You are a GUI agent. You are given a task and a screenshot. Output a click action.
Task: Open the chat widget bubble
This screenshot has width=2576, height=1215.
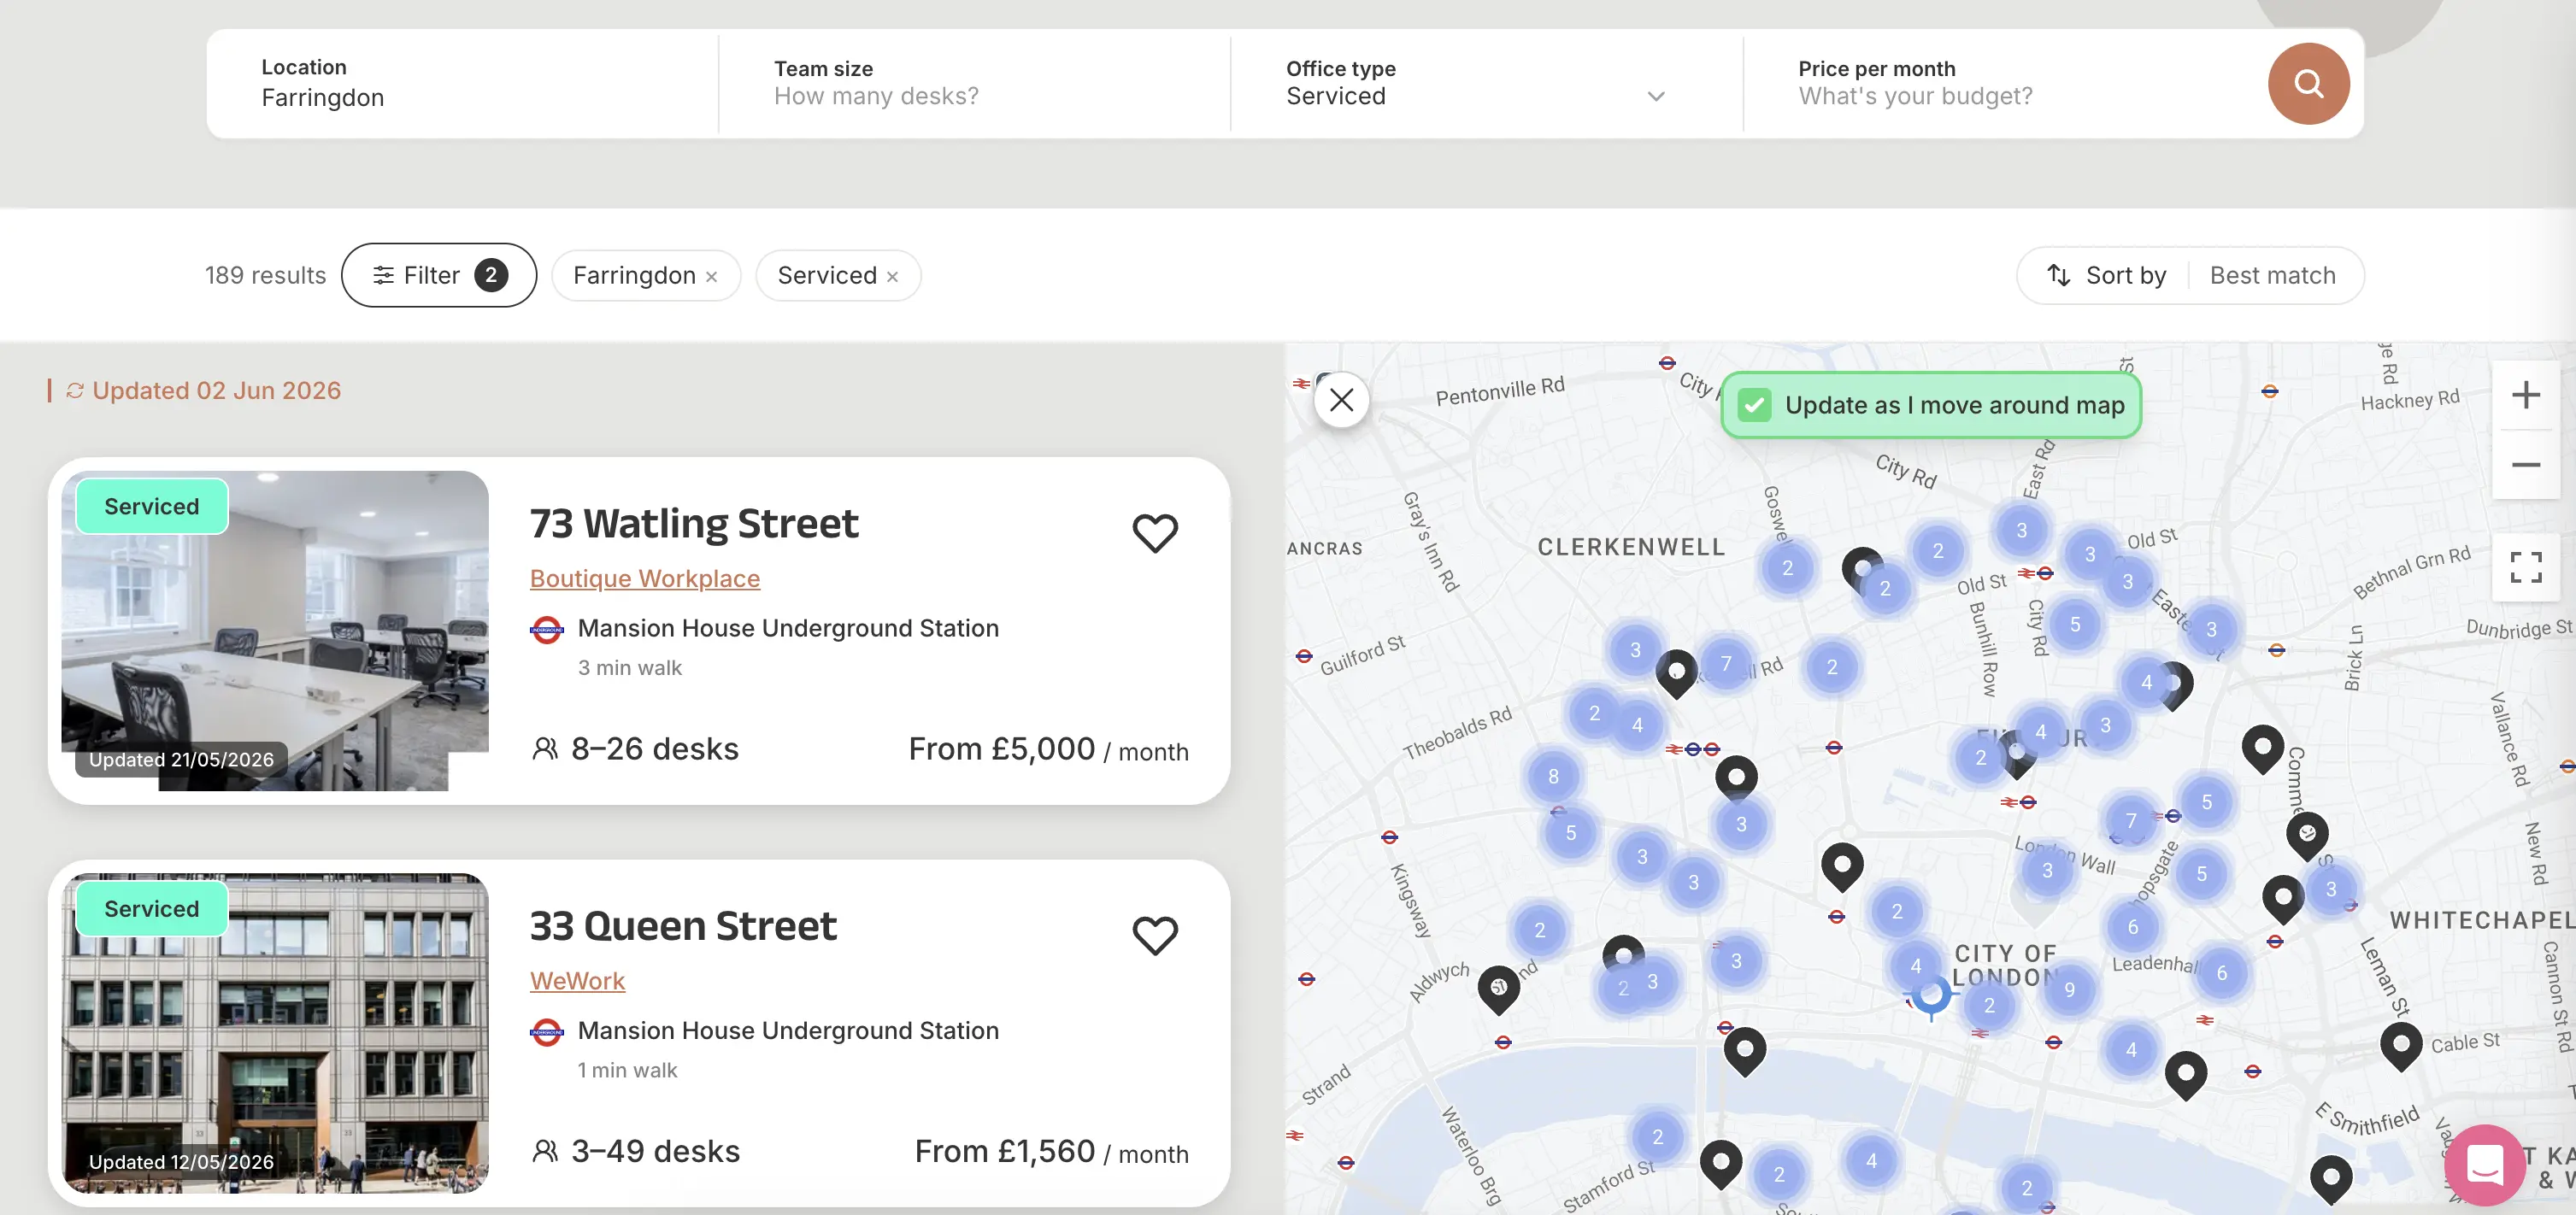2484,1164
